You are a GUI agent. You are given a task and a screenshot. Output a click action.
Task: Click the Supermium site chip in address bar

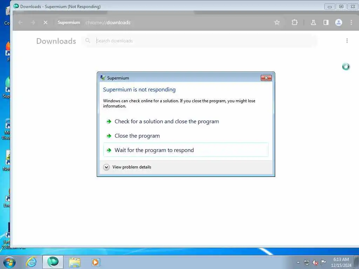69,22
